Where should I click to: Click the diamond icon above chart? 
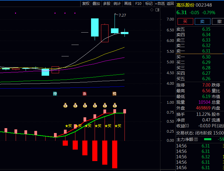(x=152, y=10)
